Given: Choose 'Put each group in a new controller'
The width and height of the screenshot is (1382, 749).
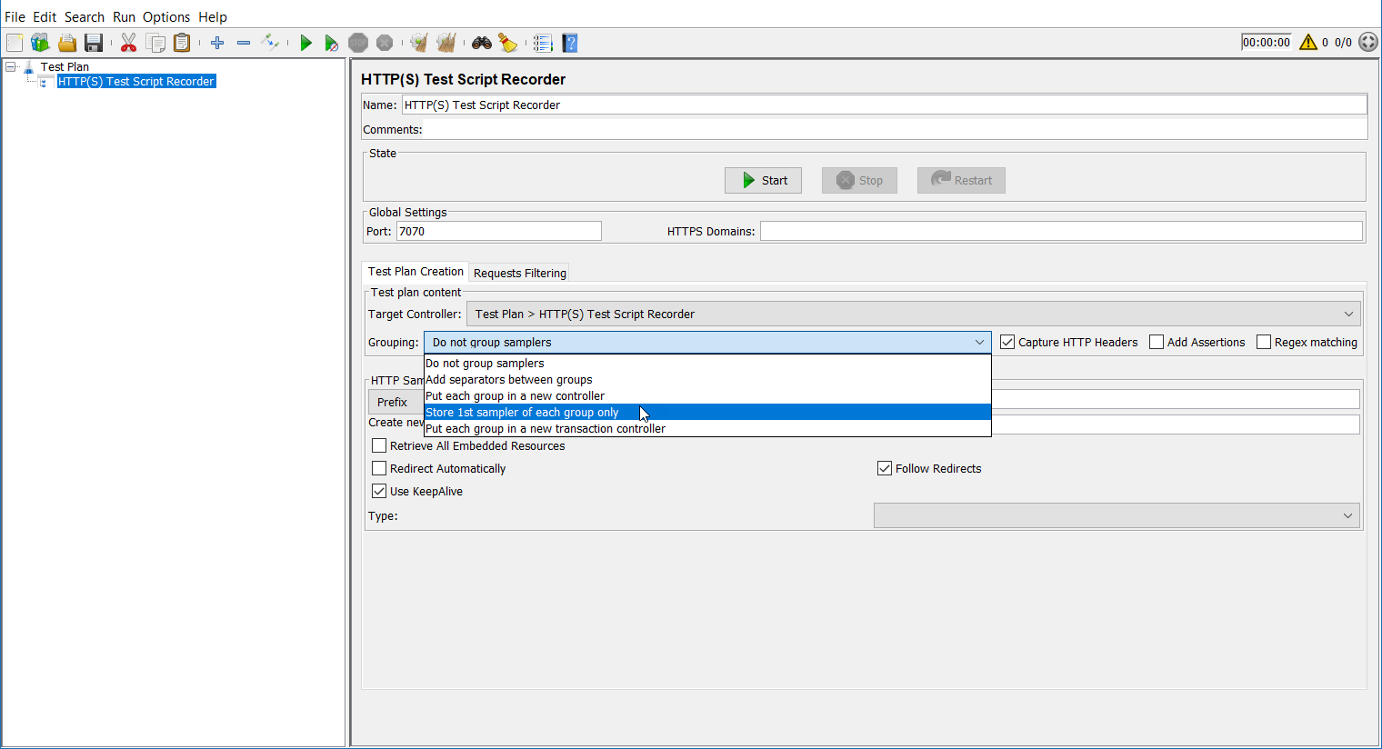Looking at the screenshot, I should tap(707, 395).
